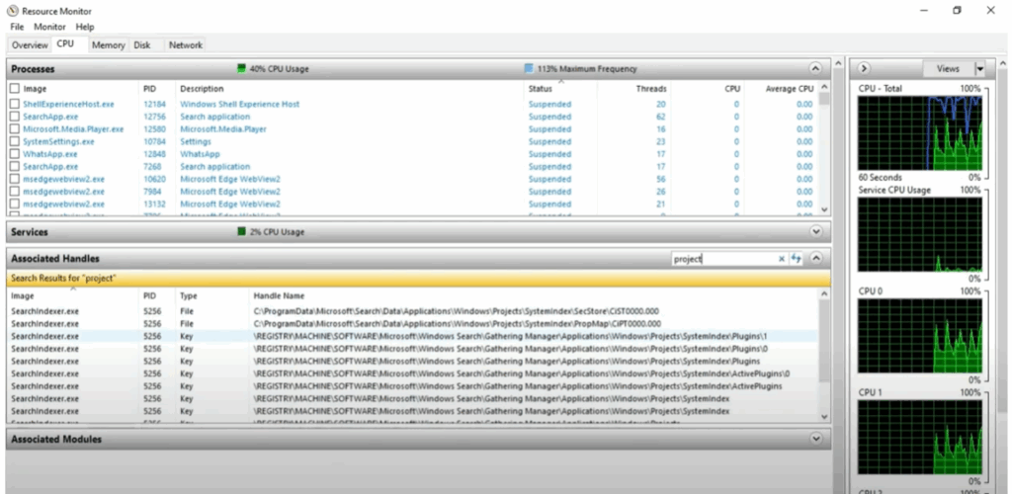
Task: Check the WhatsApp.exe process checkbox
Action: 15,154
